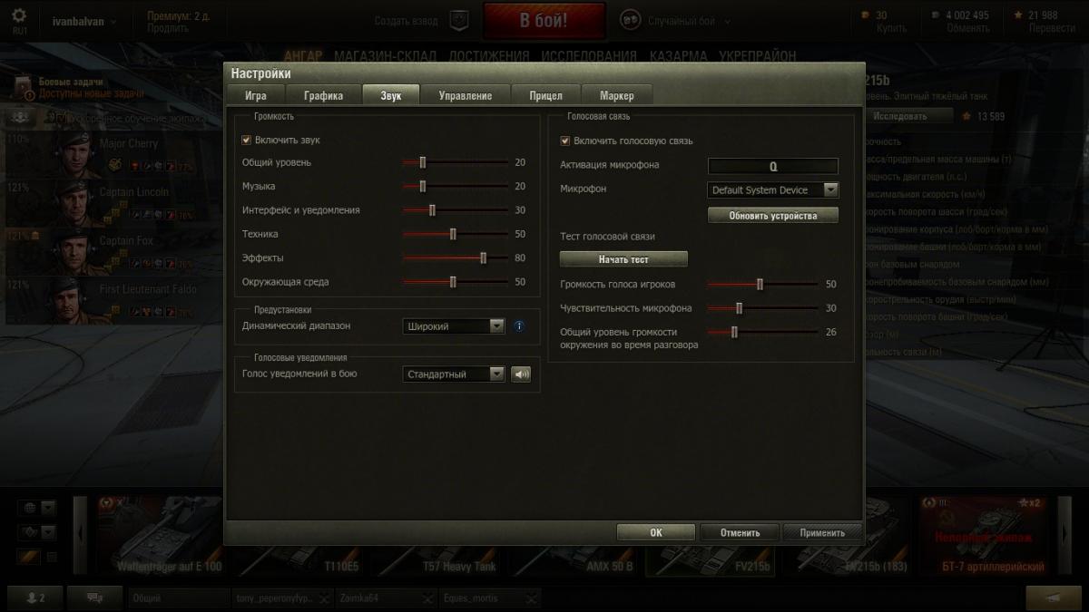Viewport: 1089px width, 612px height.
Task: Open Динамический диапазон dropdown set to Широкий
Action: click(x=454, y=326)
